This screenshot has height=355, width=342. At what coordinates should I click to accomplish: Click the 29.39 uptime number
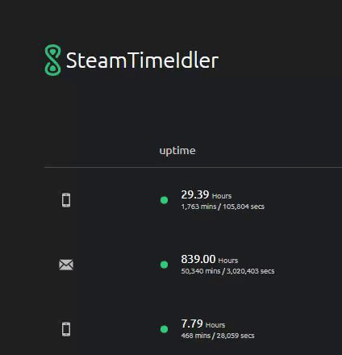[x=195, y=194]
